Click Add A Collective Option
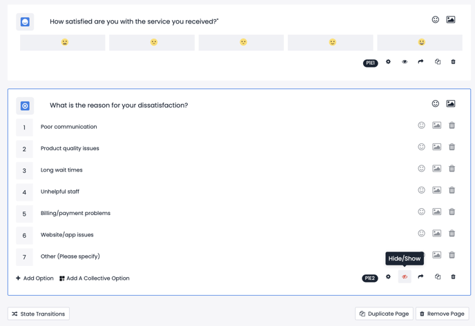The height and width of the screenshot is (326, 475). click(x=95, y=278)
